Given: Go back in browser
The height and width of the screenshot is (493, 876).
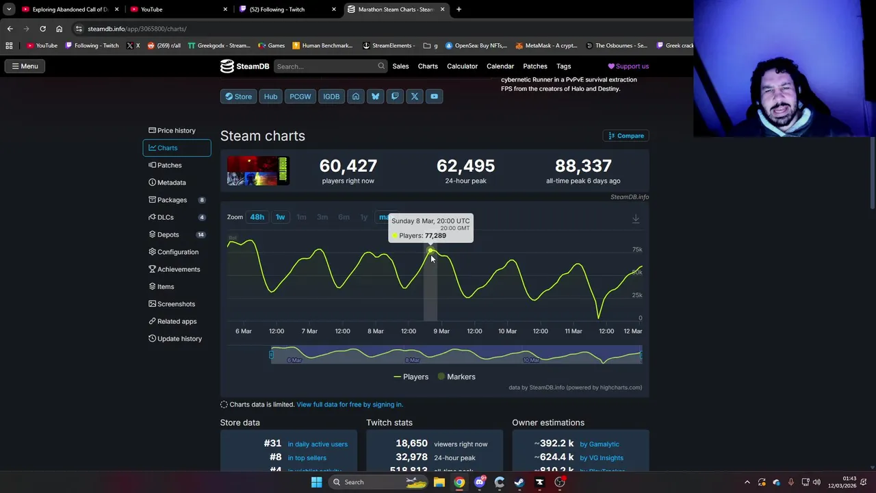Looking at the screenshot, I should click(x=10, y=29).
